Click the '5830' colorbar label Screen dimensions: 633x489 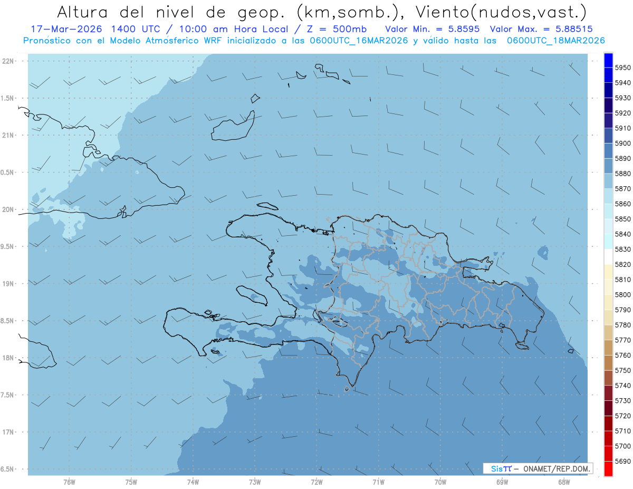623,250
